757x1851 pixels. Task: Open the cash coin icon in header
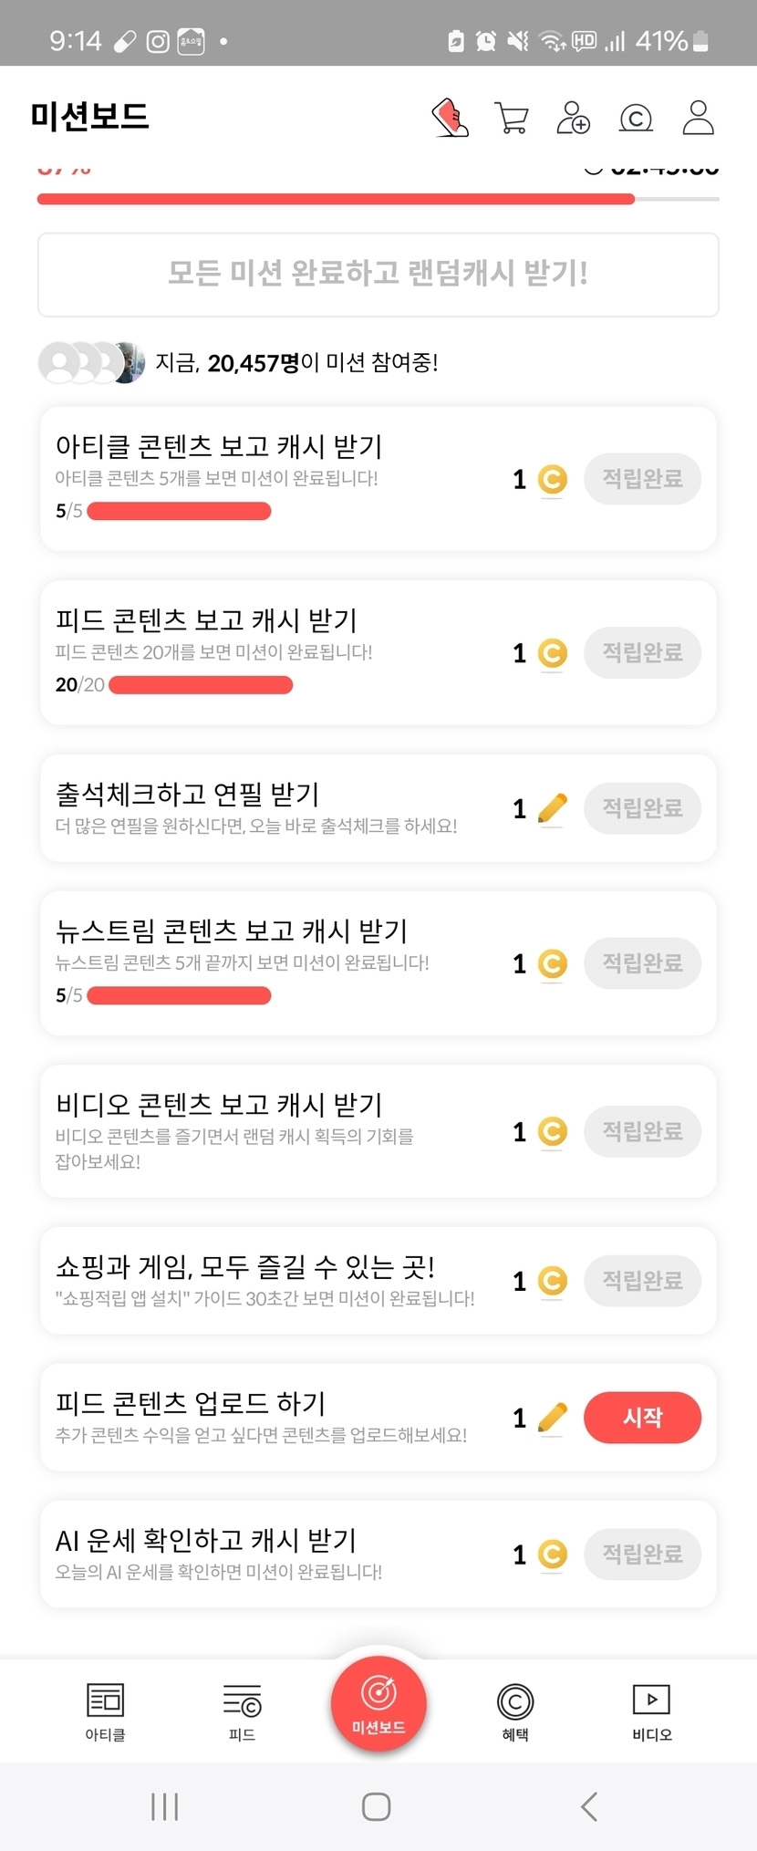coord(636,118)
